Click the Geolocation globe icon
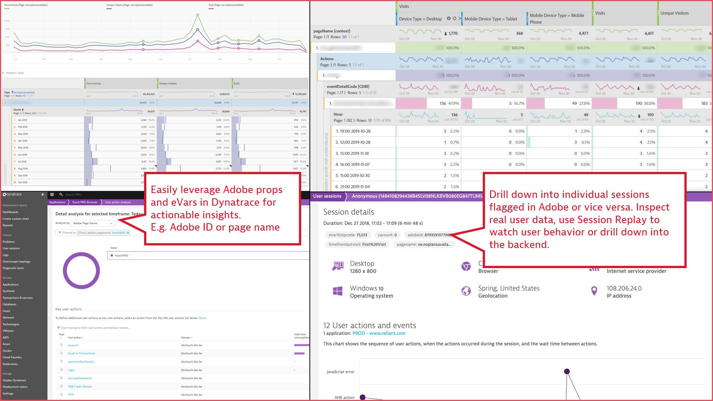 pyautogui.click(x=466, y=291)
